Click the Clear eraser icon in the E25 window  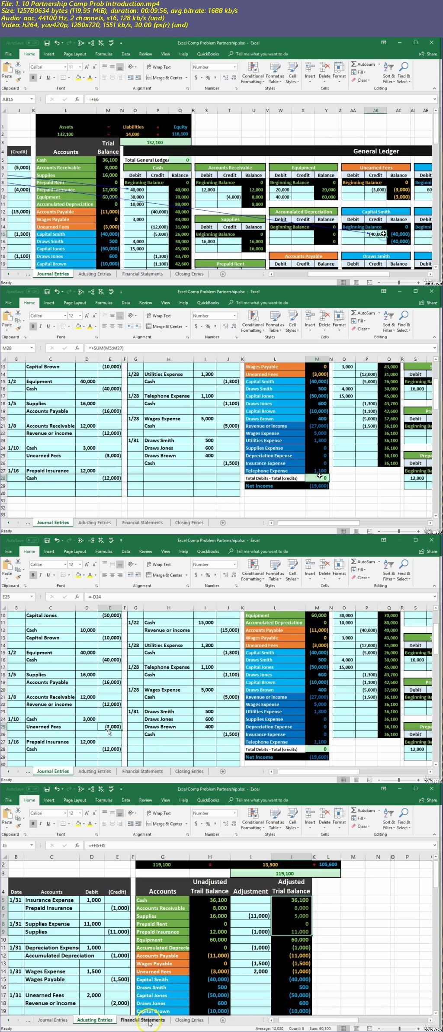tap(354, 577)
